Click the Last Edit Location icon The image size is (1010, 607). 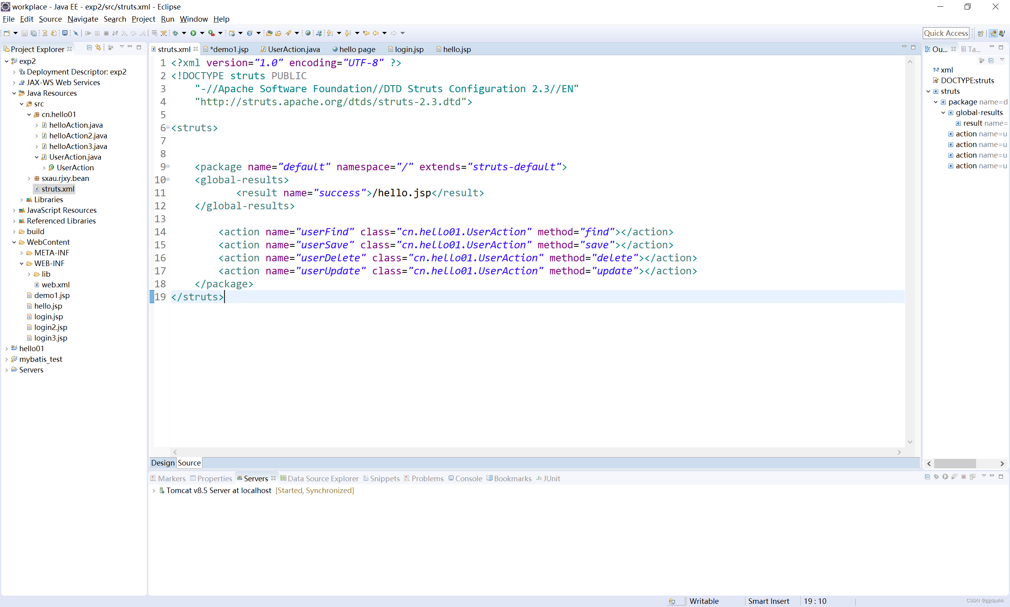[366, 33]
